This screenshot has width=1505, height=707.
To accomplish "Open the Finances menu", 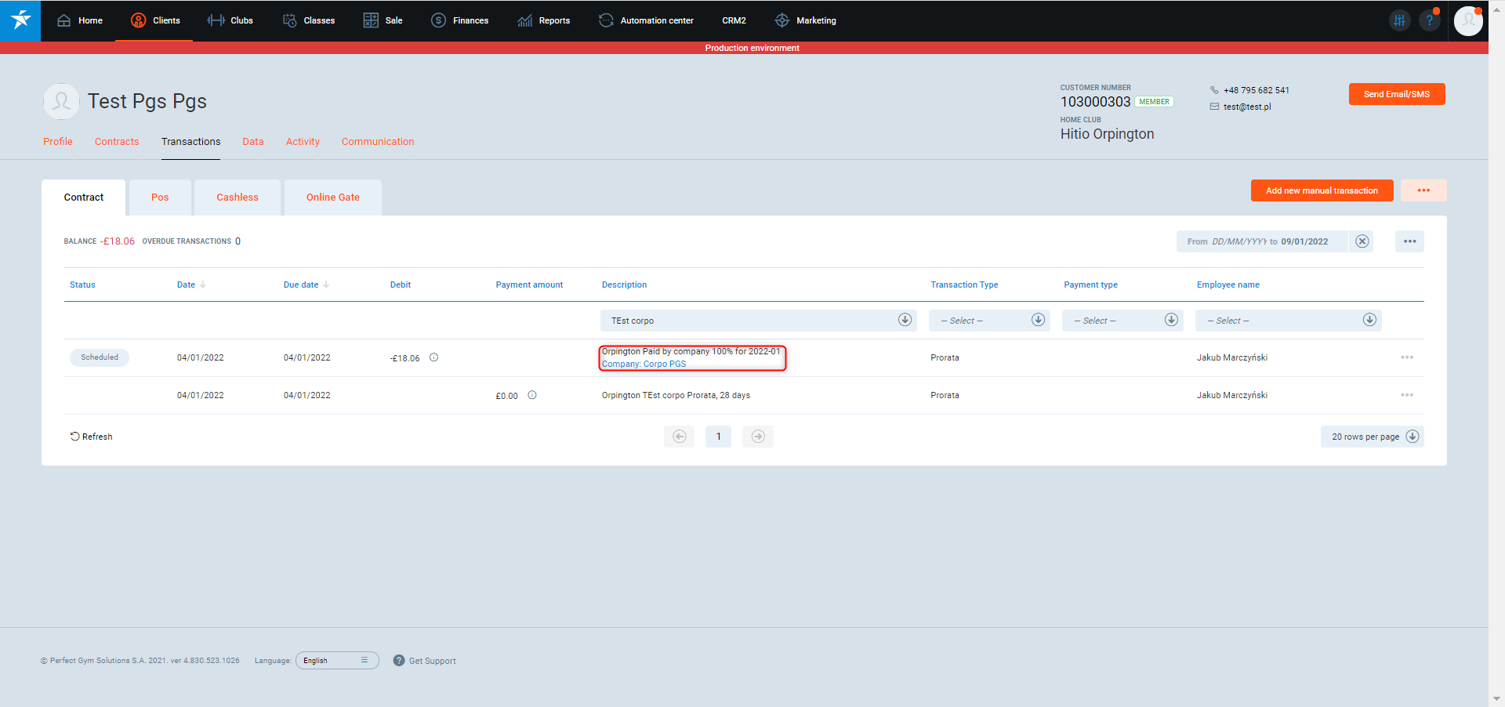I will (x=460, y=20).
